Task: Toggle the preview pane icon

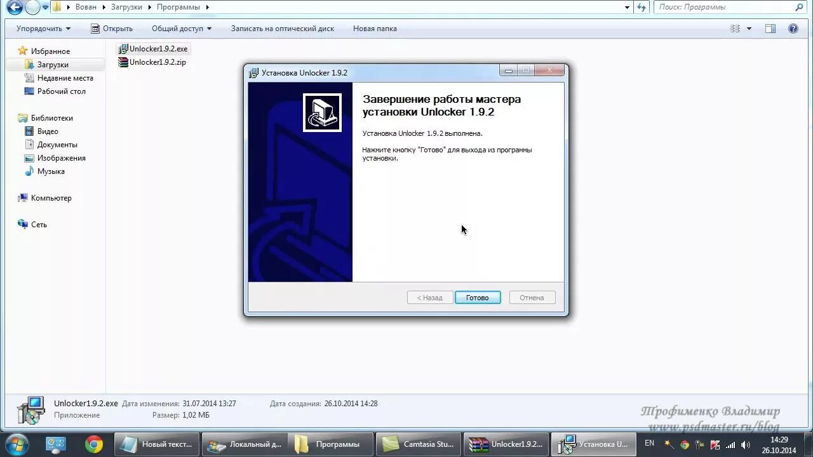Action: tap(770, 29)
